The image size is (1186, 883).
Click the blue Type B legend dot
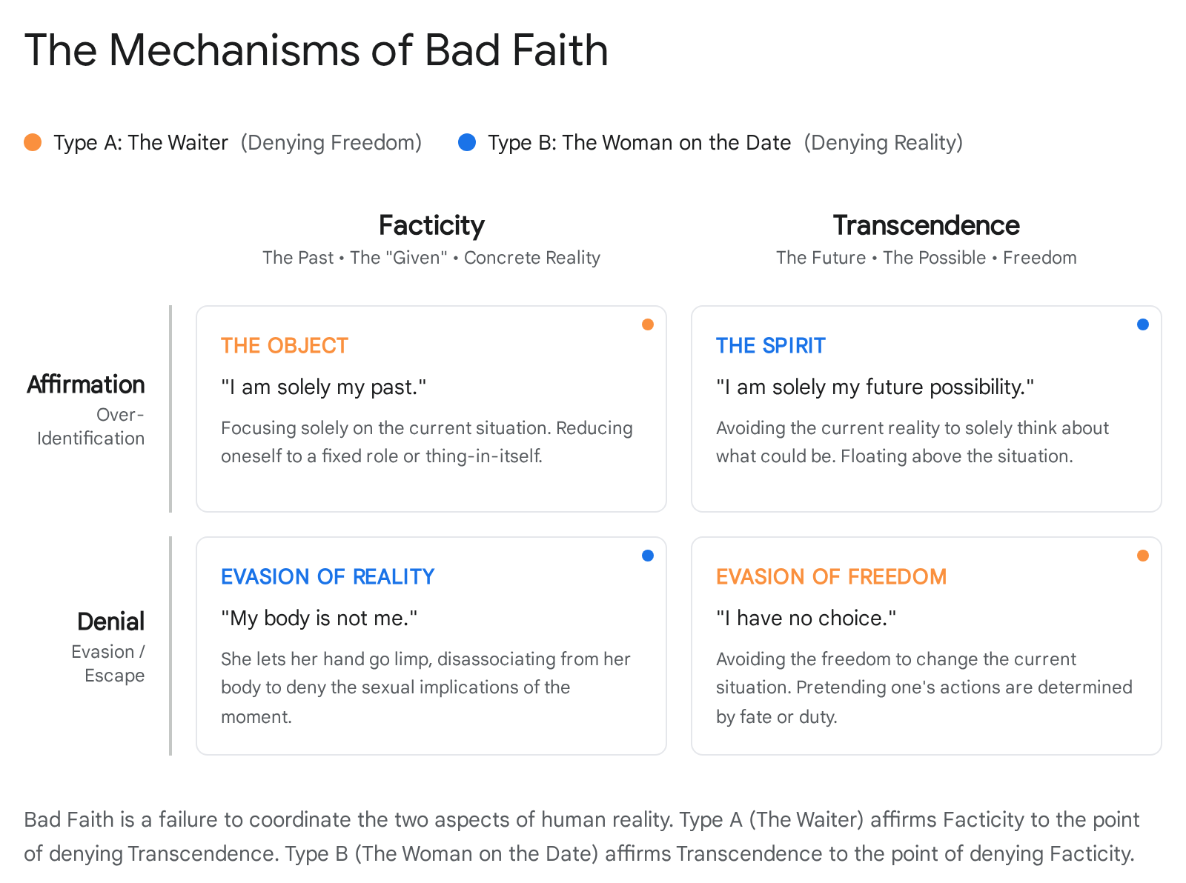tap(467, 142)
